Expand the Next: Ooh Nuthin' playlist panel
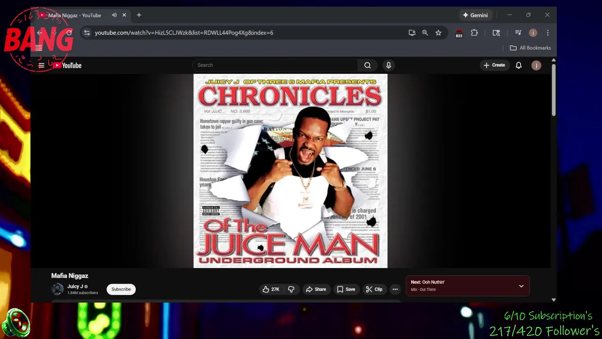The width and height of the screenshot is (602, 339). click(x=521, y=286)
